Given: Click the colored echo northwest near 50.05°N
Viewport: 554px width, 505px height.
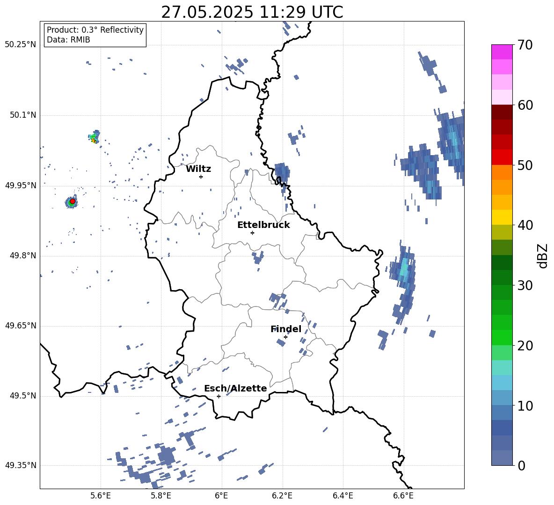Looking at the screenshot, I should 94,137.
